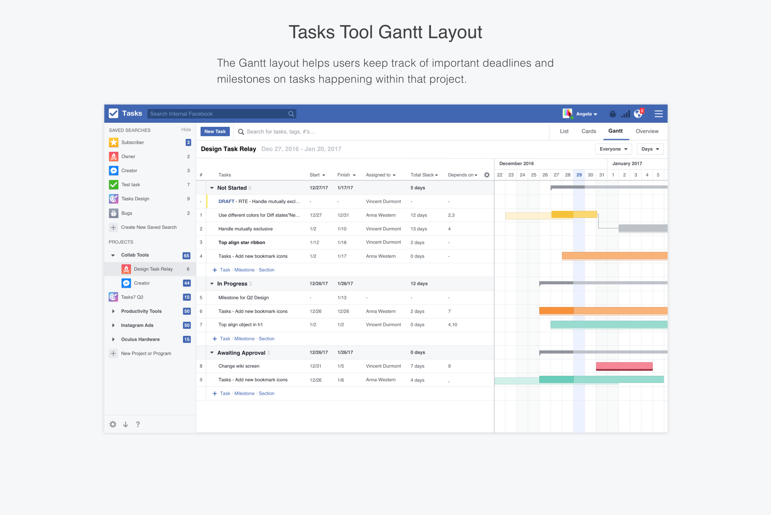Click the New Task button

pos(215,131)
